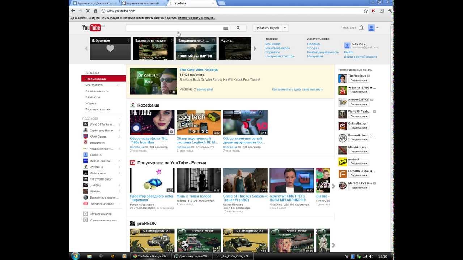Subscribe to OnlineGamer with Подписаться

coord(358,128)
